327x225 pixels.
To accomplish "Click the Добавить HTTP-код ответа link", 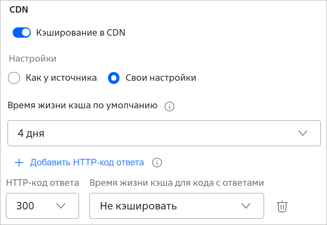I will 87,162.
